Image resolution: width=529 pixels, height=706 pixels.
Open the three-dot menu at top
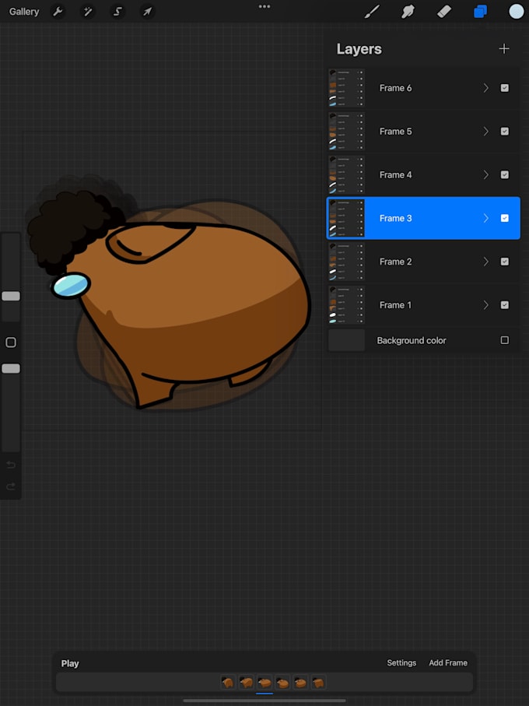(264, 6)
